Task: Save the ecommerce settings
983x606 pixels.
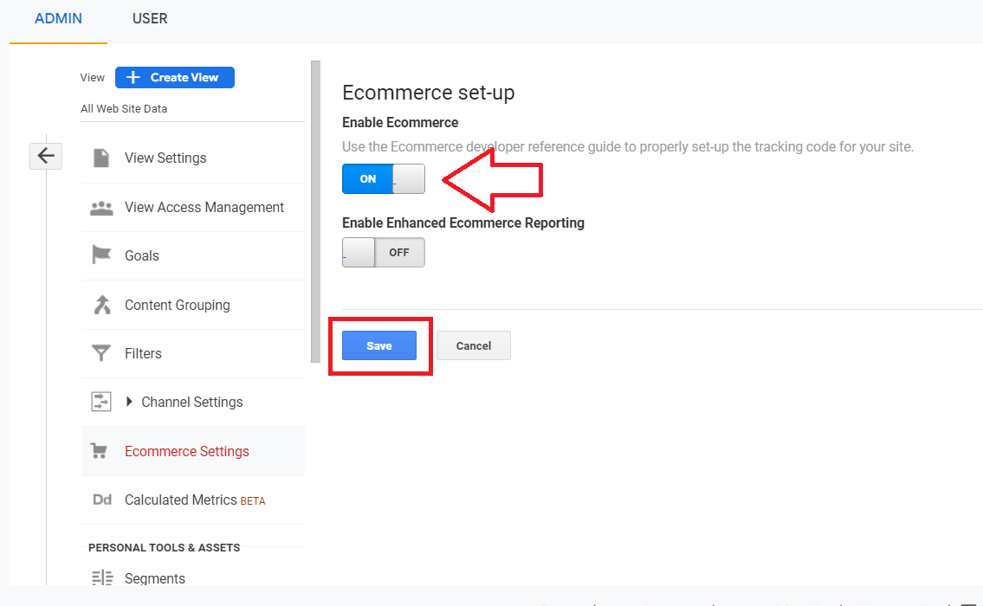Action: tap(379, 346)
